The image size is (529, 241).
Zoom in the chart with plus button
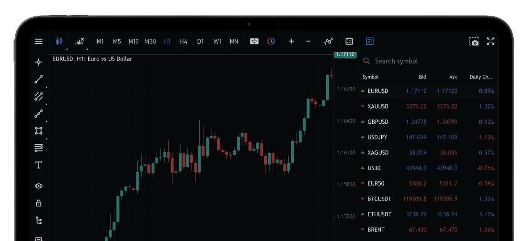(292, 41)
